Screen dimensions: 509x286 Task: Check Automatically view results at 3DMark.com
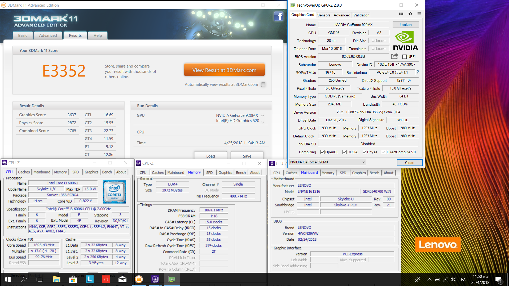click(263, 84)
